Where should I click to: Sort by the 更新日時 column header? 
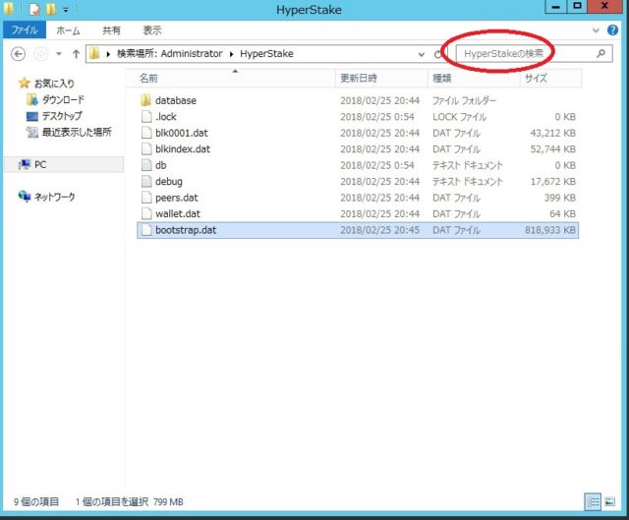[381, 79]
